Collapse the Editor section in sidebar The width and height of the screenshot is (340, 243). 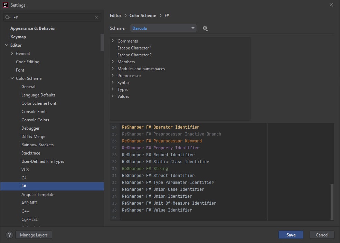coord(7,45)
